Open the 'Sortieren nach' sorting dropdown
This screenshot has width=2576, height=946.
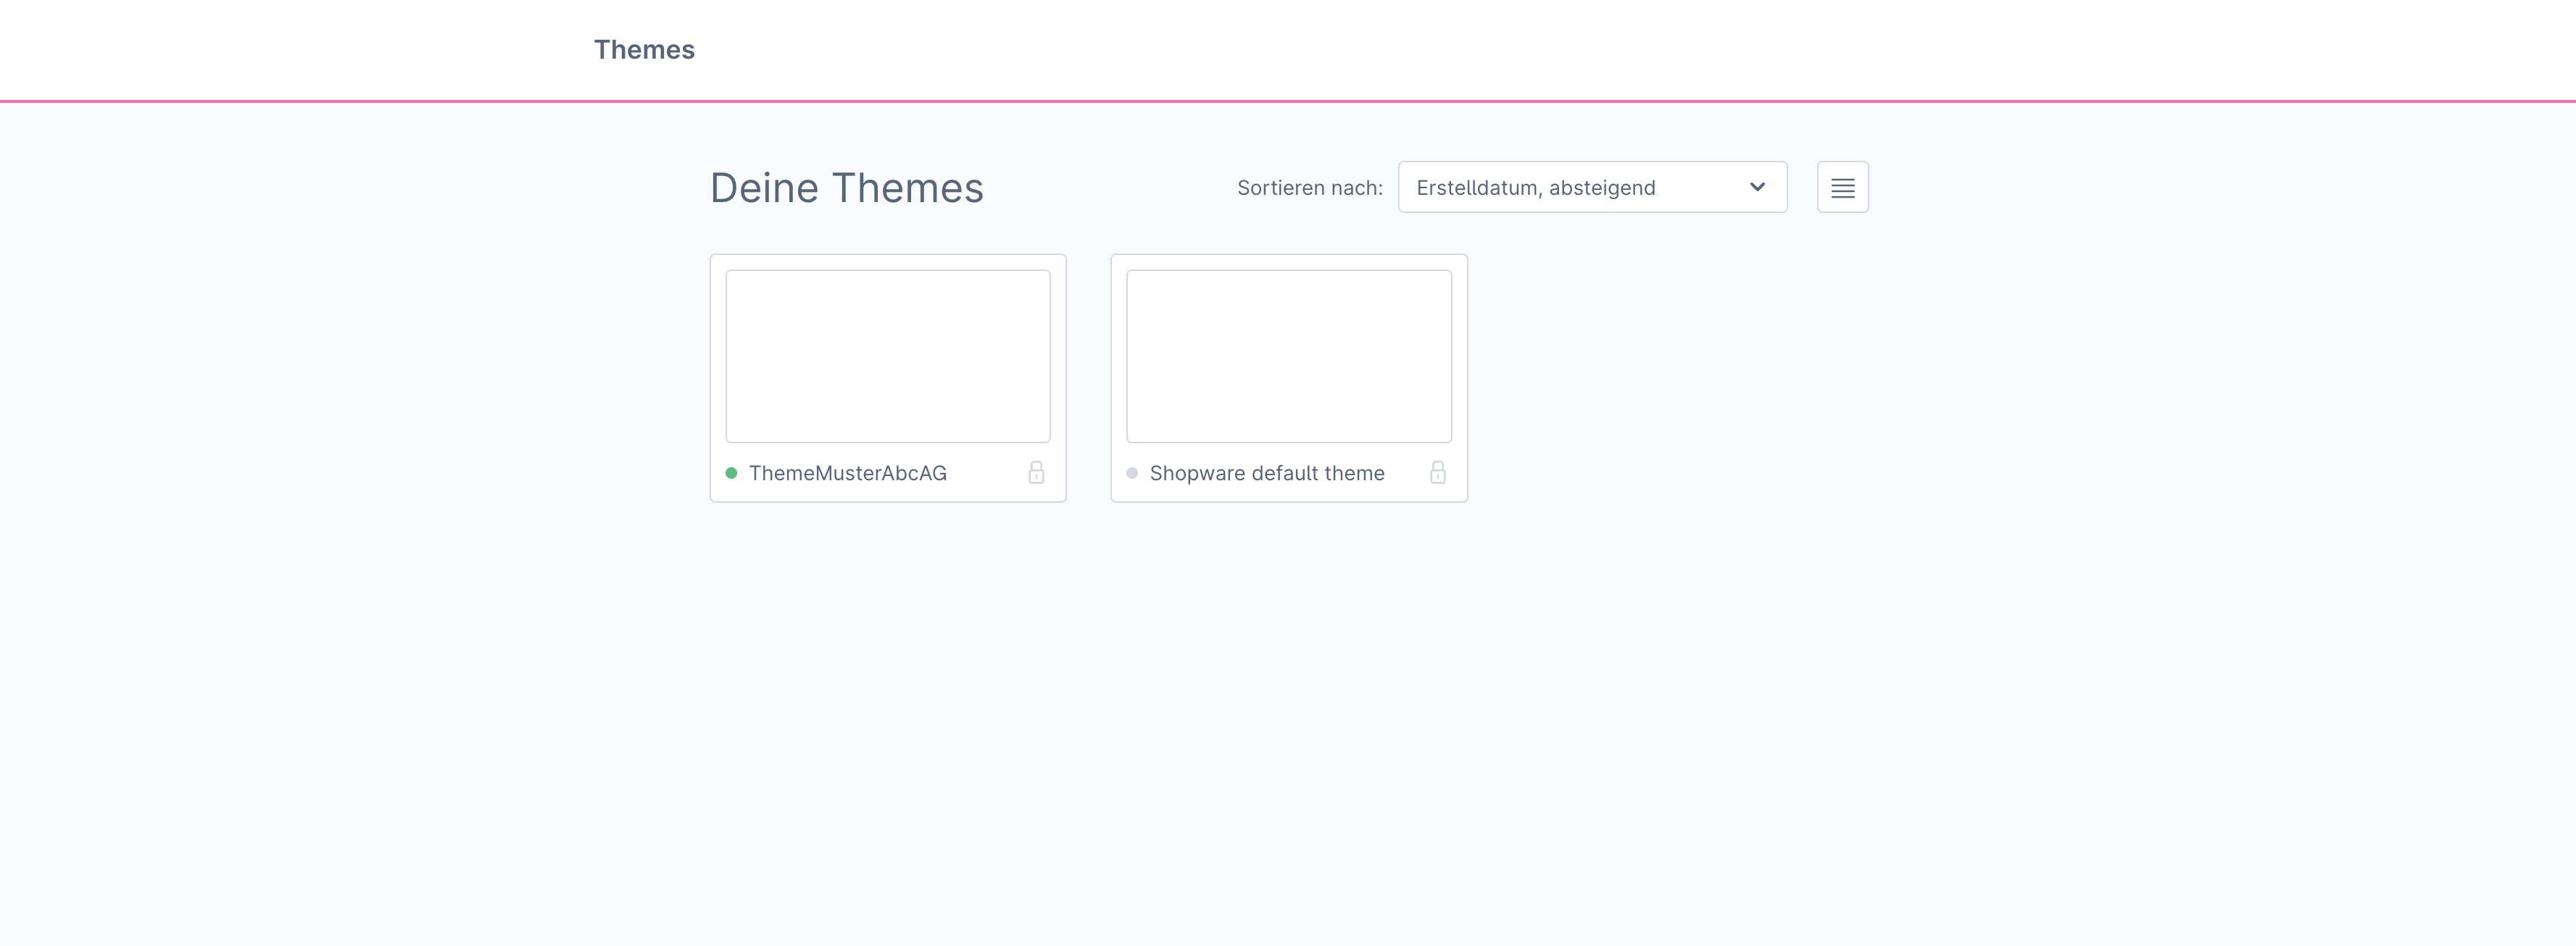tap(1592, 187)
